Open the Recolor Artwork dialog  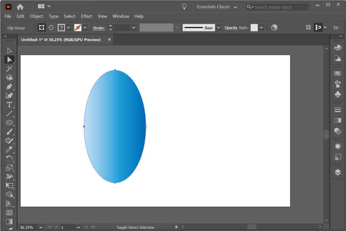tap(274, 27)
